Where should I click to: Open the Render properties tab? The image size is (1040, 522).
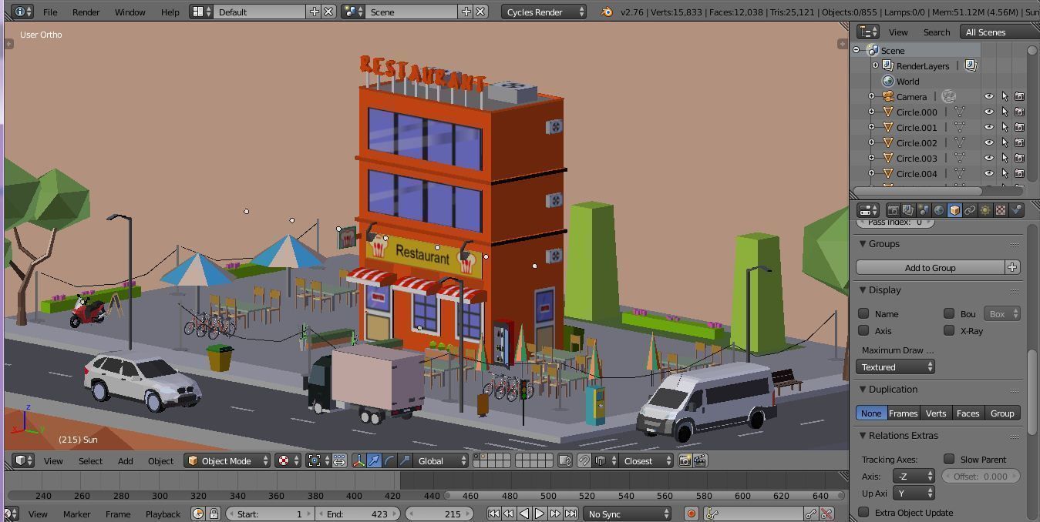coord(893,210)
